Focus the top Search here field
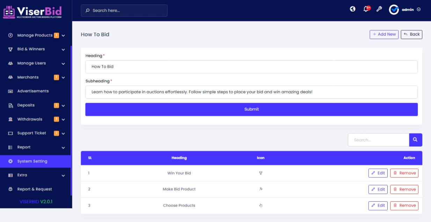This screenshot has width=431, height=222. coord(124,10)
